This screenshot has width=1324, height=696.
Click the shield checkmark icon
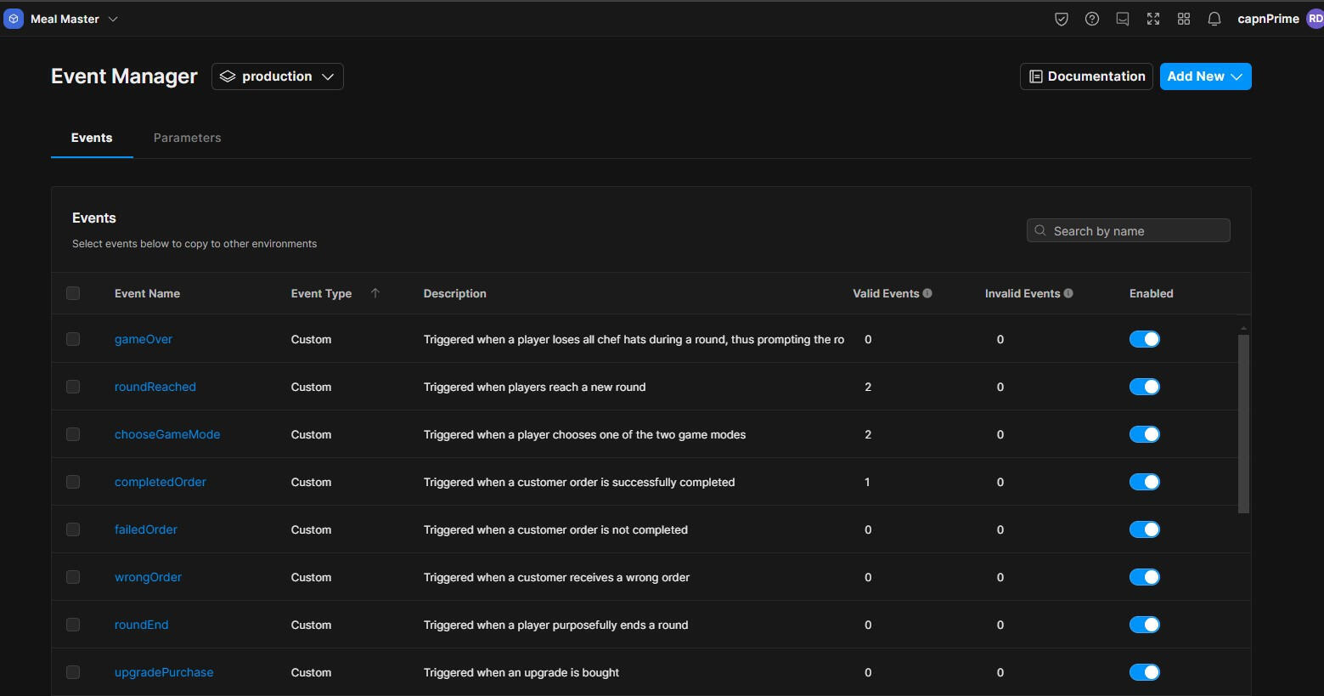click(x=1061, y=19)
